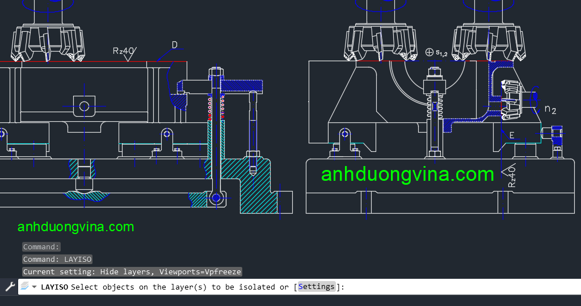Click the LAYISO layers icon in command line

25,287
